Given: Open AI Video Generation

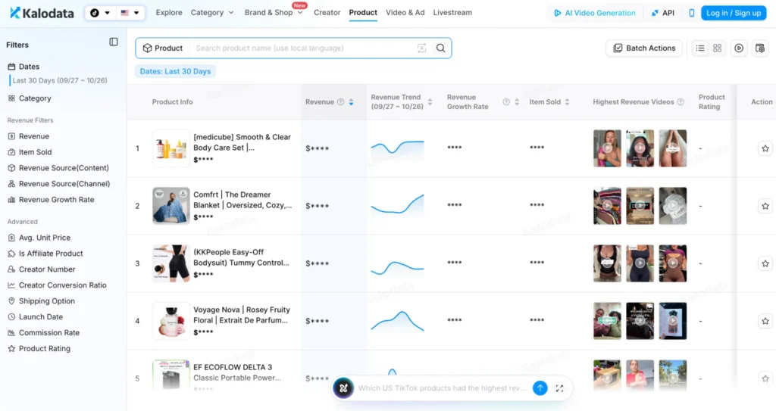Looking at the screenshot, I should tap(594, 13).
